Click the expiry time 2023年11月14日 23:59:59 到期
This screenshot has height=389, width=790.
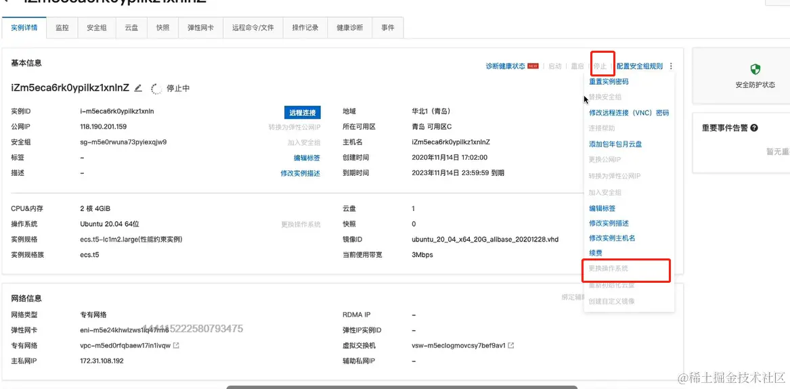click(458, 173)
